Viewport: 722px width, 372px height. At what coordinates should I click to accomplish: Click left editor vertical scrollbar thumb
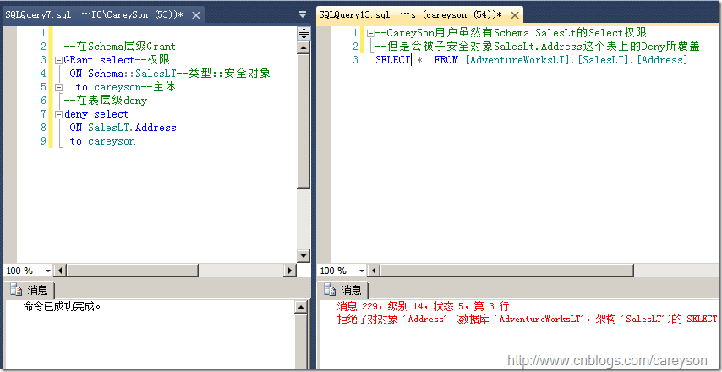304,121
